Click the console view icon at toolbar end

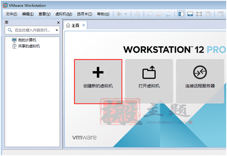221,14
